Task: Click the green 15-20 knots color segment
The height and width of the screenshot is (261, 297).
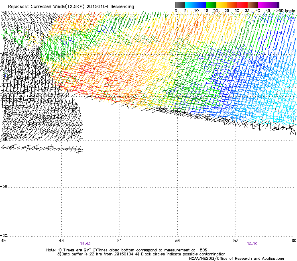Action: tap(211, 5)
